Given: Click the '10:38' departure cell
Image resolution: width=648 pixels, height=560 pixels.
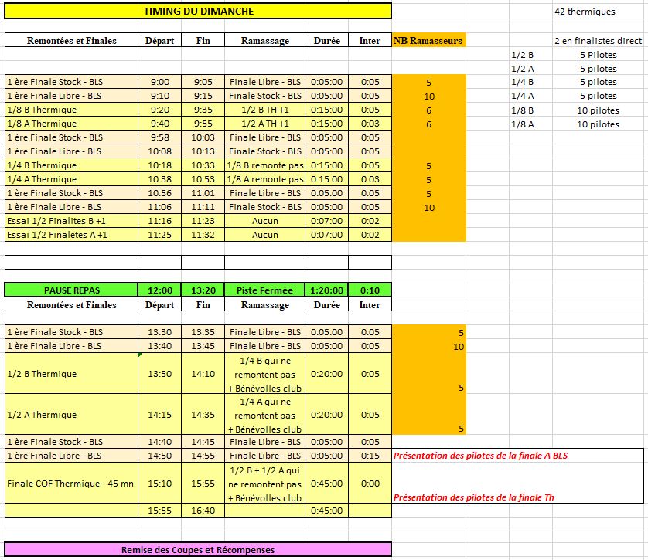Looking at the screenshot, I should click(159, 179).
